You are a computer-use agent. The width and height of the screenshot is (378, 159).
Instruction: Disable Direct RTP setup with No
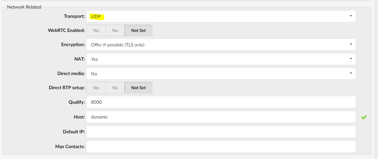coord(115,88)
